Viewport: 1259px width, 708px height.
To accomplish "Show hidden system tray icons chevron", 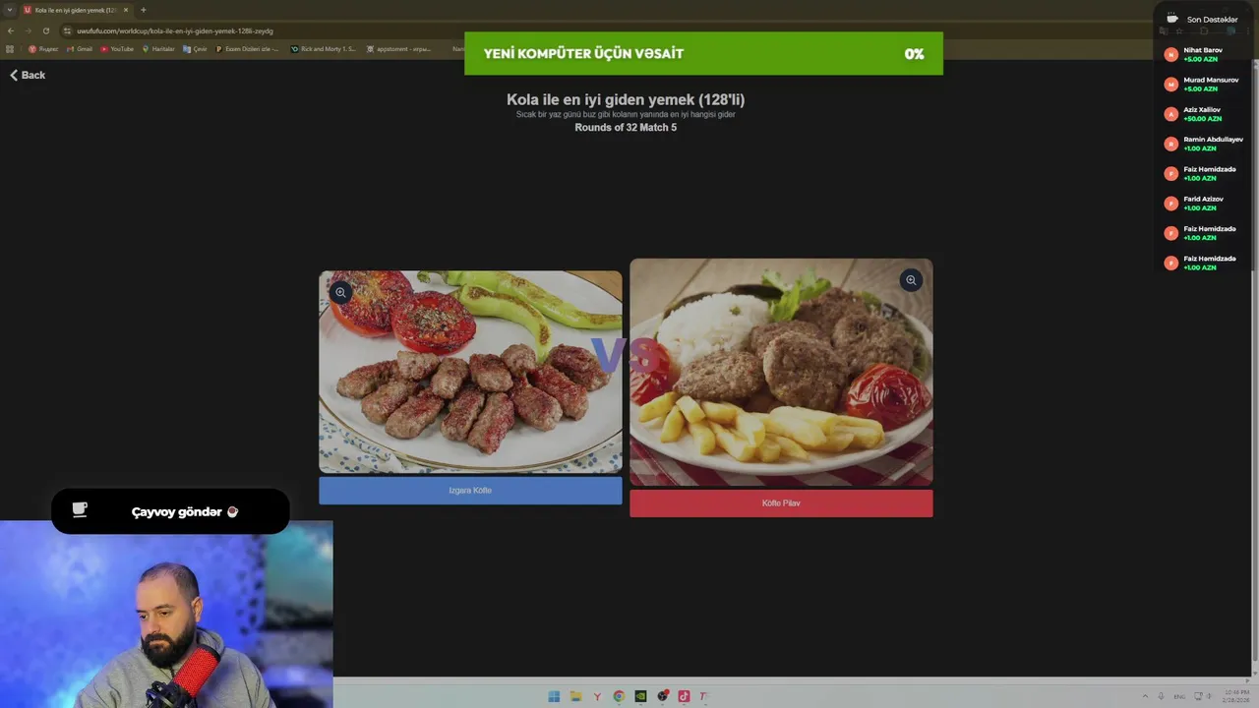I will (1144, 696).
